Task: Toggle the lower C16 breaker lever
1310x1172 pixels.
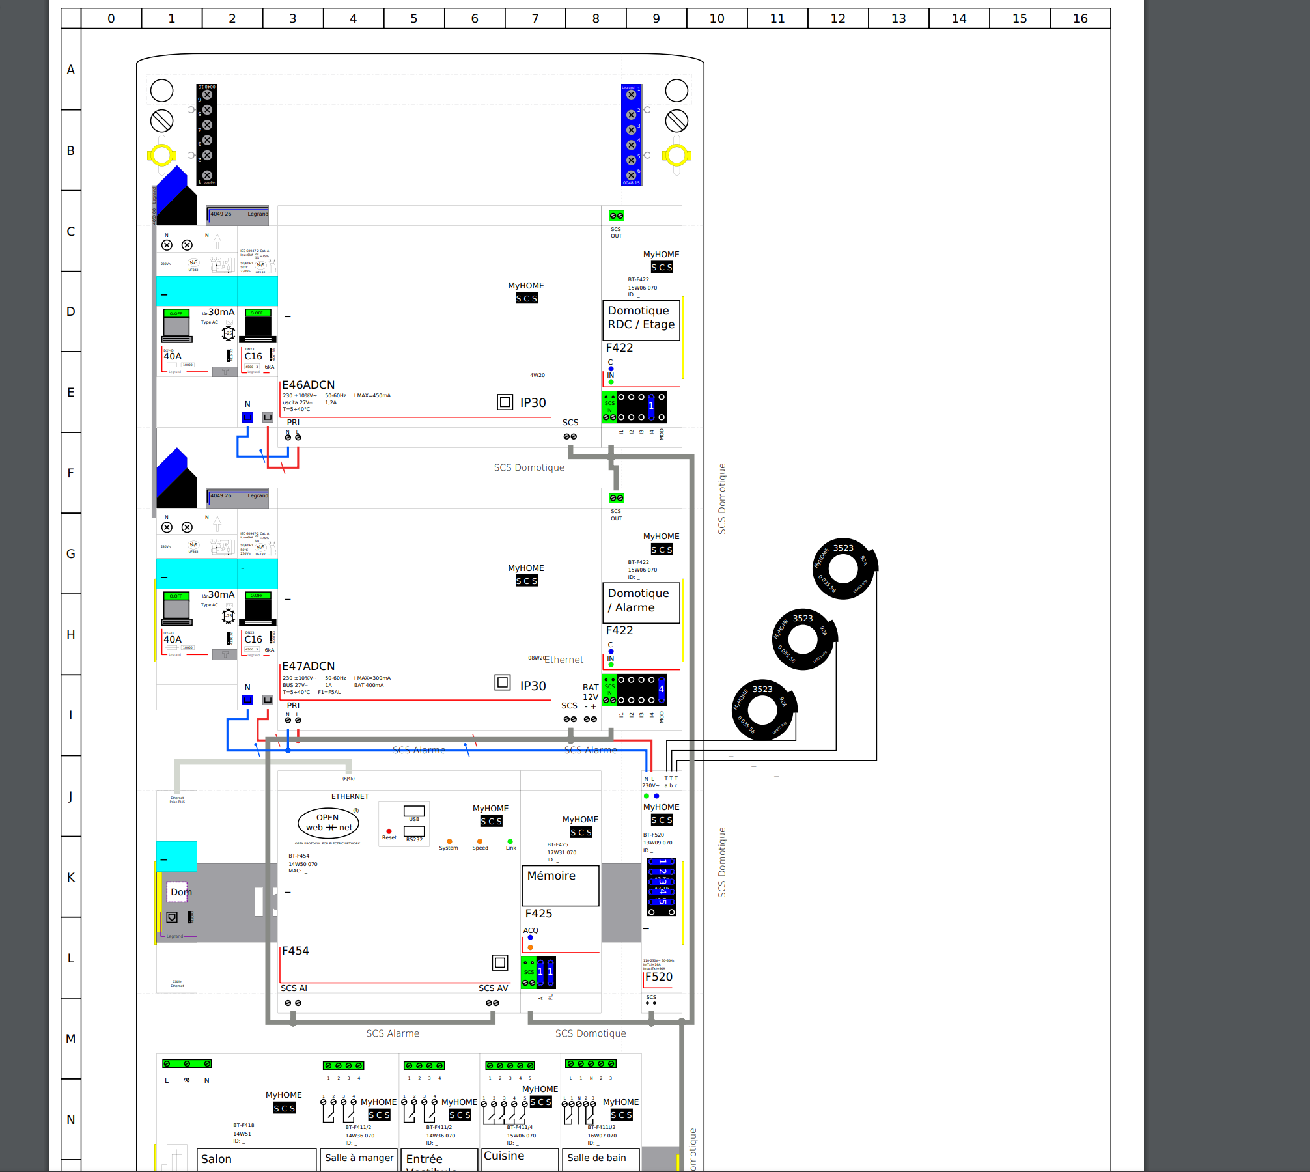Action: [258, 608]
